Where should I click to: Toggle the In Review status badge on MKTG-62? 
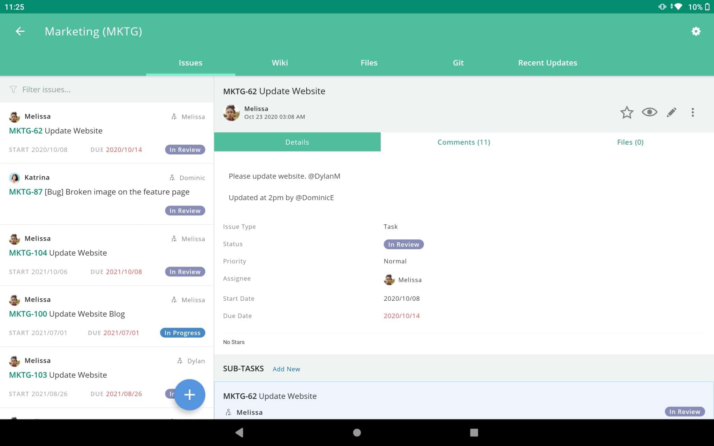(185, 149)
